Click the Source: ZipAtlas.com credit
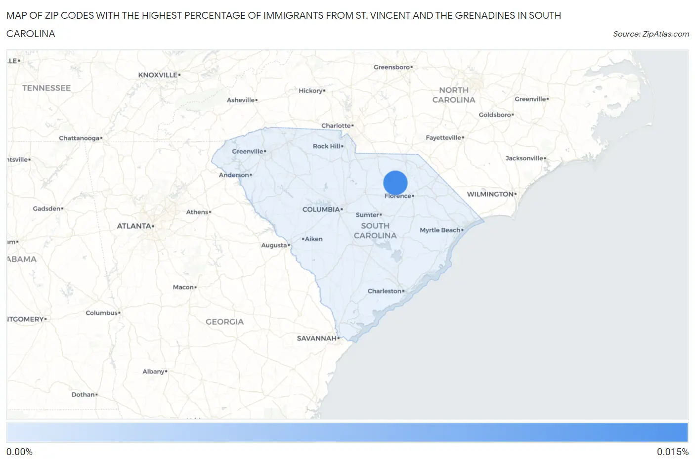The height and width of the screenshot is (463, 695). point(651,34)
